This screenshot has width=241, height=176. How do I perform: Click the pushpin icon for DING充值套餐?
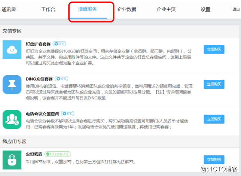tap(12, 85)
